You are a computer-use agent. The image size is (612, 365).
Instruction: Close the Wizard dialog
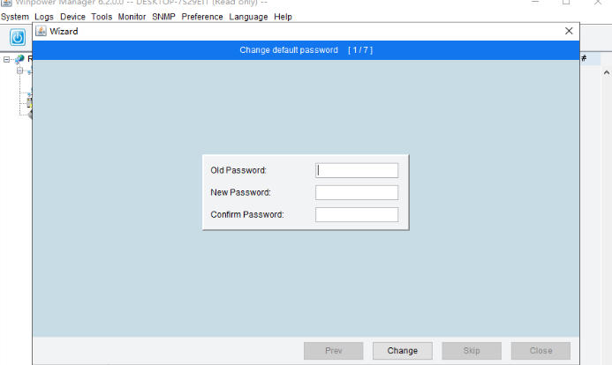[x=569, y=31]
